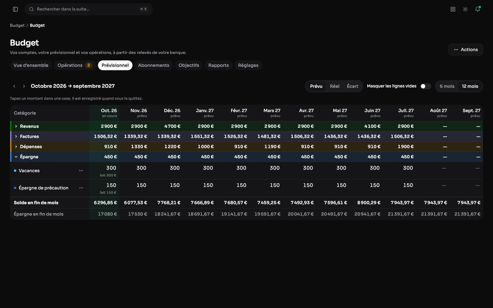Expand the Dépenses category row
The height and width of the screenshot is (308, 493).
[x=16, y=147]
